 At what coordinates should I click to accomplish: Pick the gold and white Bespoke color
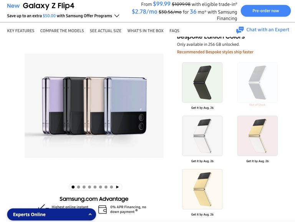[x=257, y=136]
